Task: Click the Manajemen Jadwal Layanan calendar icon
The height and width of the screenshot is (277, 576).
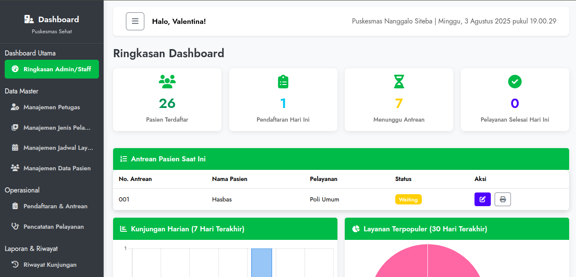Action: (x=14, y=148)
